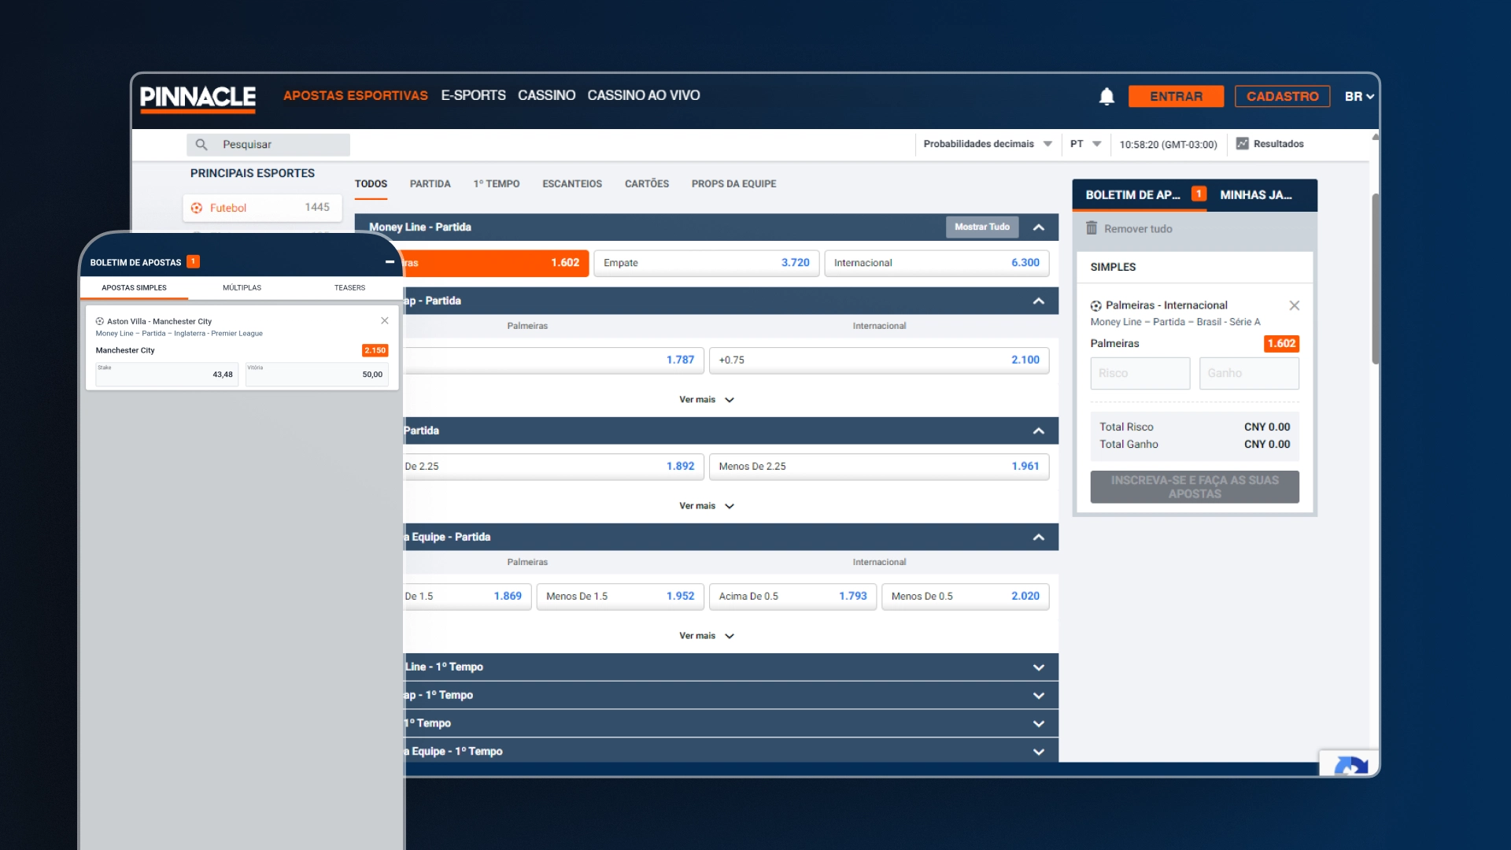
Task: Toggle Empate 3.720 odds
Action: pyautogui.click(x=706, y=263)
